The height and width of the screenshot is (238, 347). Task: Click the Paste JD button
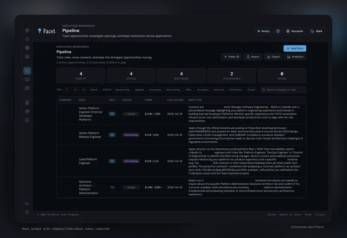coord(231,57)
